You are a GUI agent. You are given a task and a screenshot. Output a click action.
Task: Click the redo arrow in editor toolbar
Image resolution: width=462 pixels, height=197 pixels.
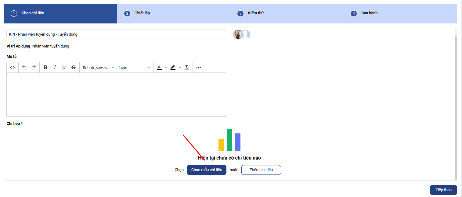tap(34, 67)
